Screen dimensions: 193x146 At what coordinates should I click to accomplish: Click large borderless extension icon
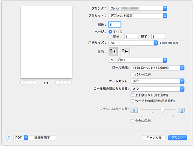(182, 110)
